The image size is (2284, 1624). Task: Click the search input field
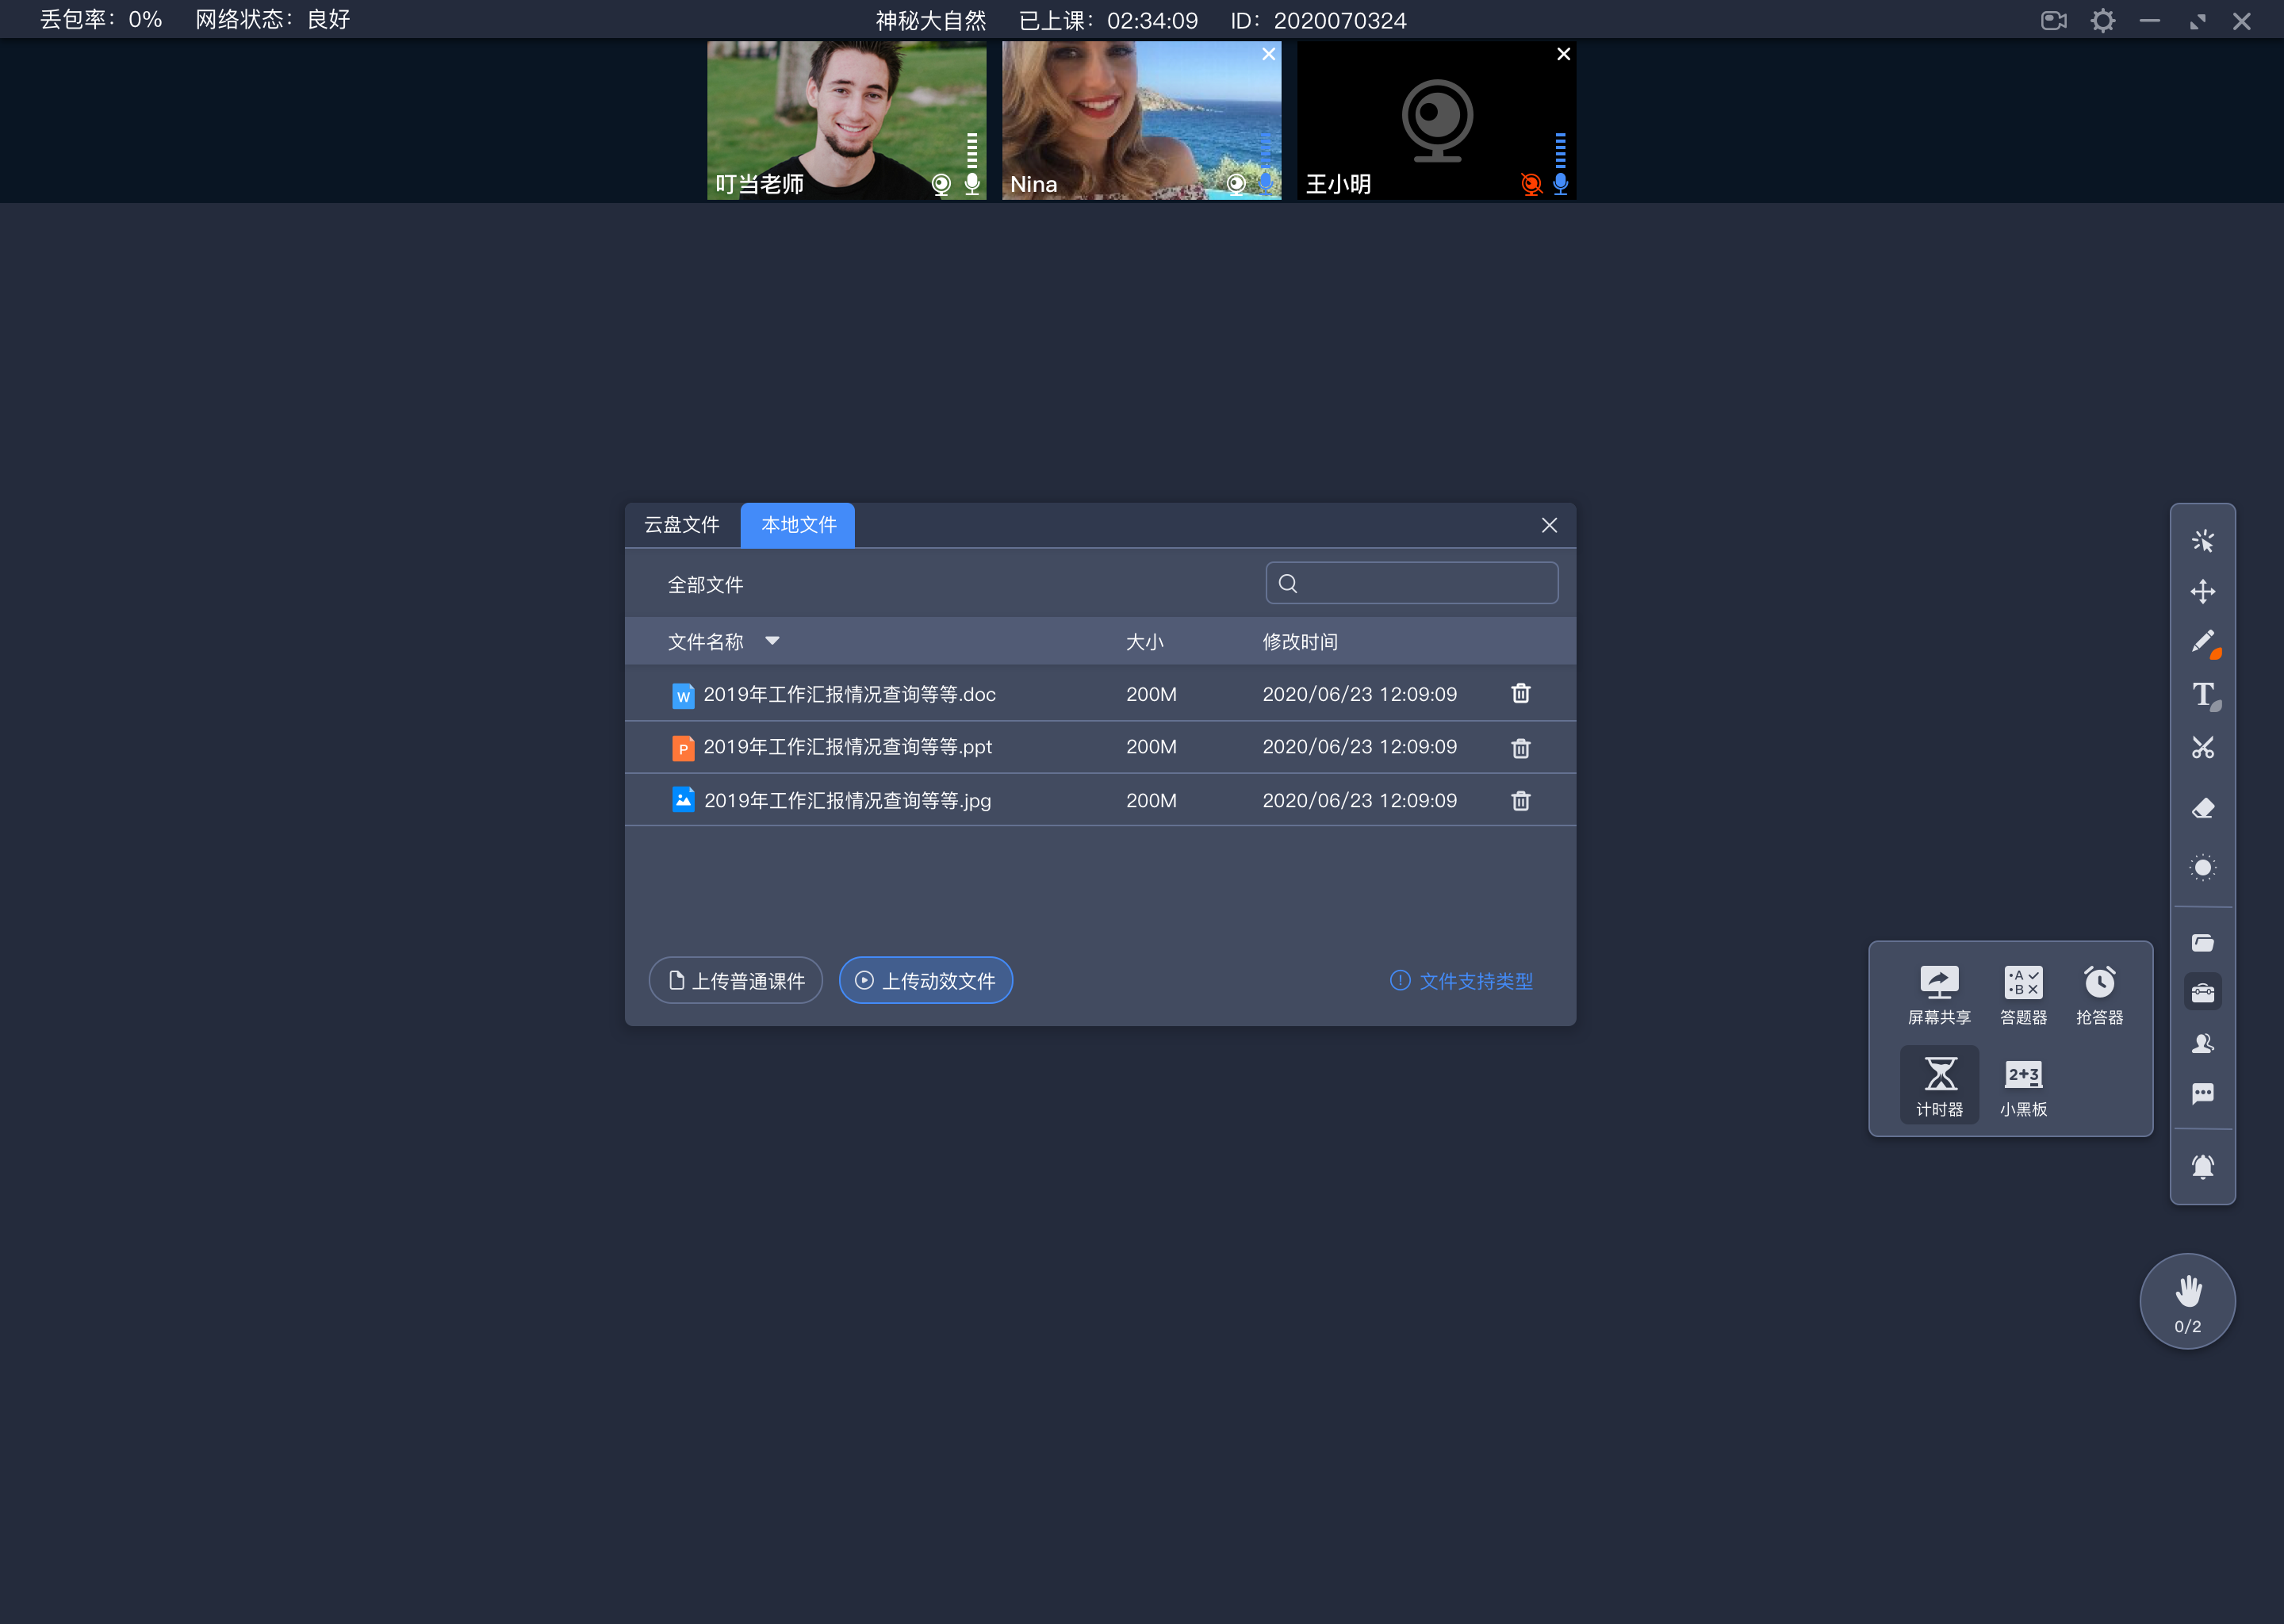click(1414, 584)
